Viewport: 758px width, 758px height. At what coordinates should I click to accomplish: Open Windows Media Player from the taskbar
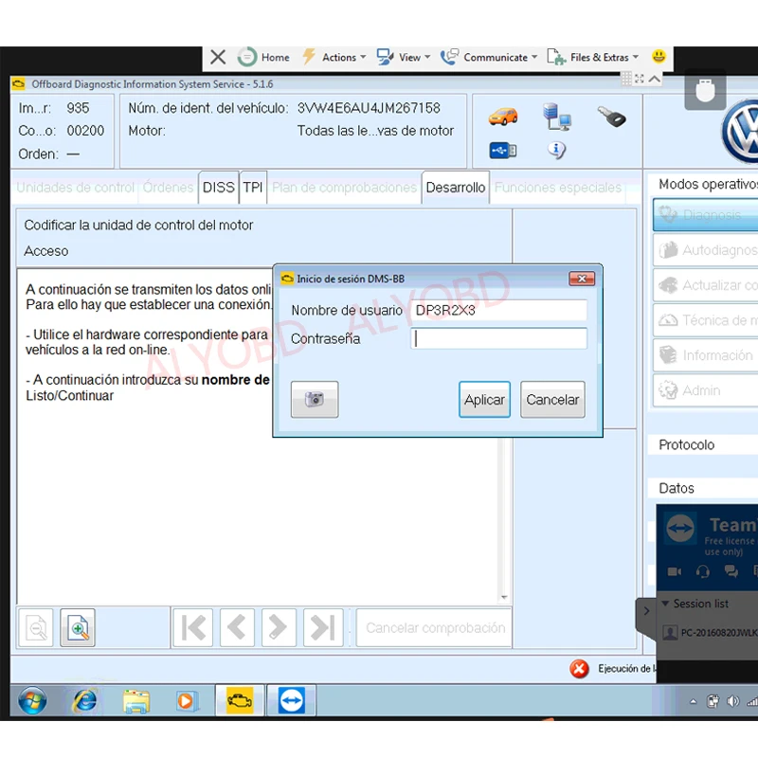click(x=186, y=700)
